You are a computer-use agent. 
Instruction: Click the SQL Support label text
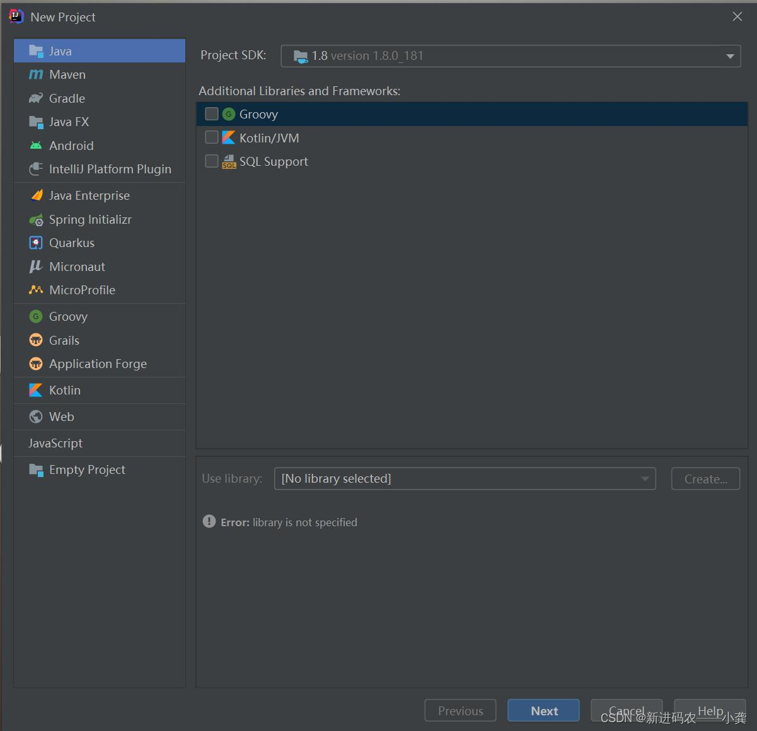click(274, 161)
